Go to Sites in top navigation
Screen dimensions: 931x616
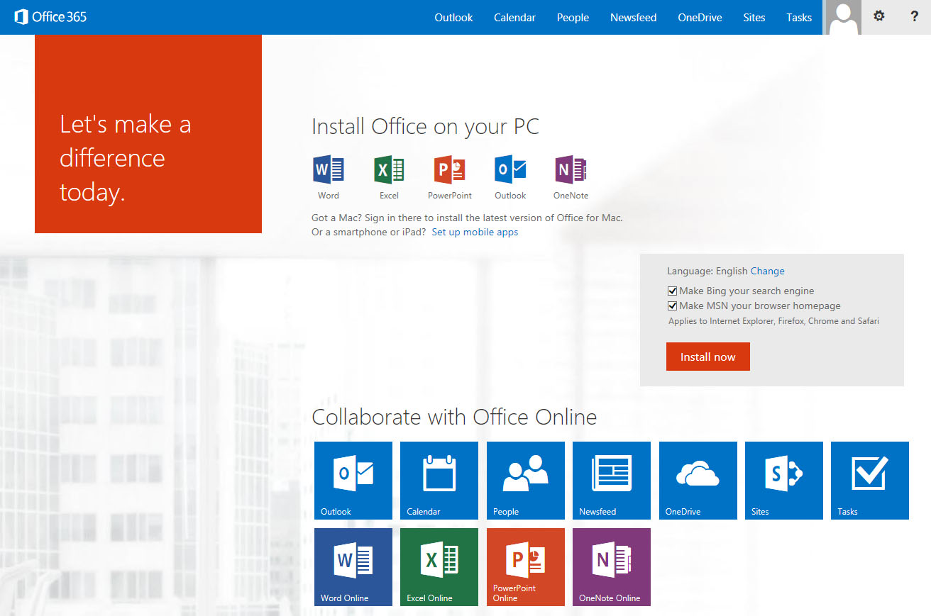754,18
